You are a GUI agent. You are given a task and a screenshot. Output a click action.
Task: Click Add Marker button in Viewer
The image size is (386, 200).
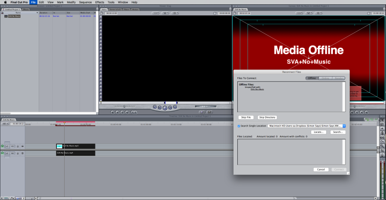127,112
